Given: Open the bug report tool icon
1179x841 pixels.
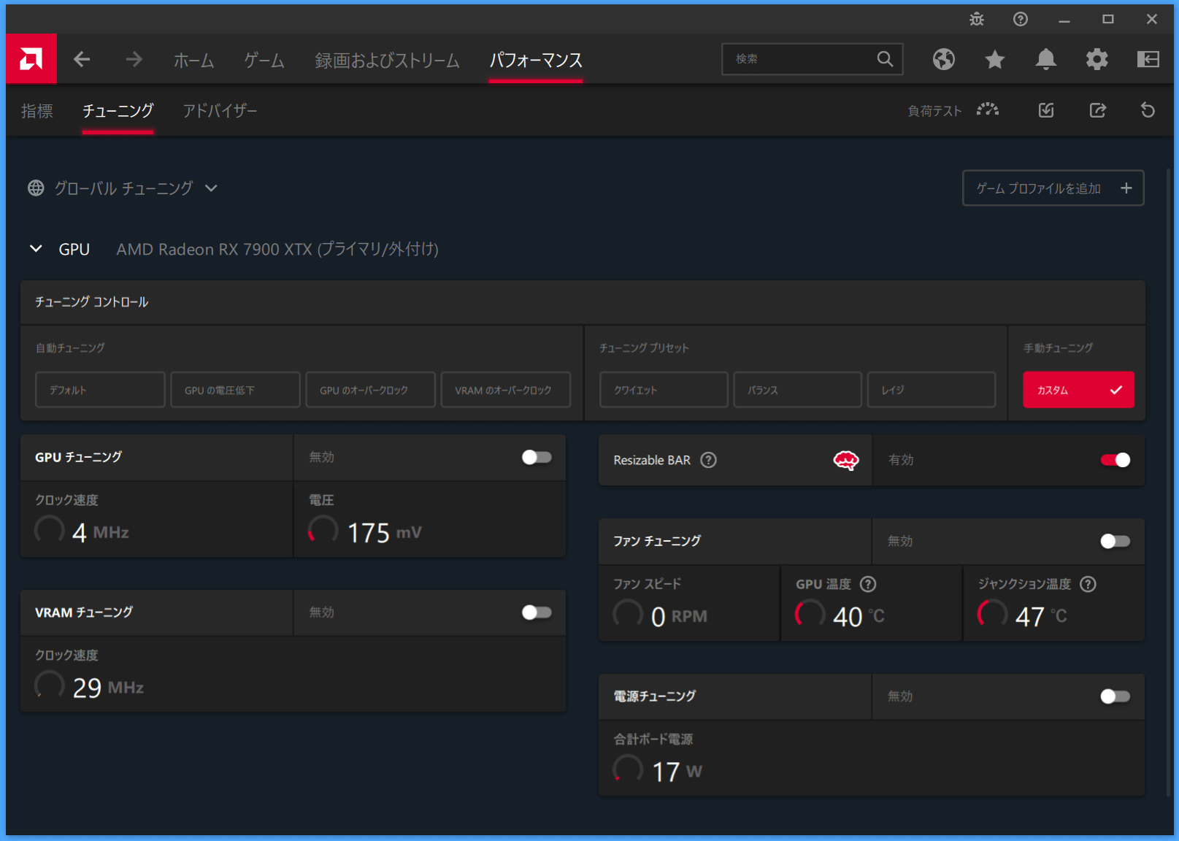Looking at the screenshot, I should [976, 20].
